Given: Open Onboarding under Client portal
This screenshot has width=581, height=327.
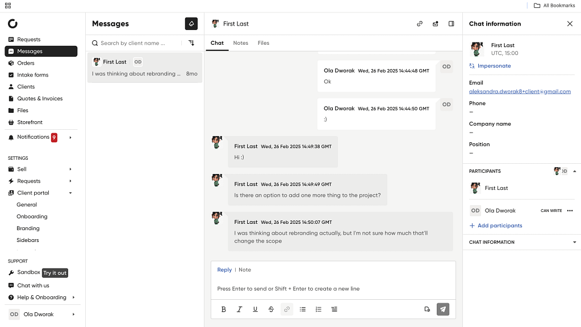Looking at the screenshot, I should pyautogui.click(x=32, y=216).
